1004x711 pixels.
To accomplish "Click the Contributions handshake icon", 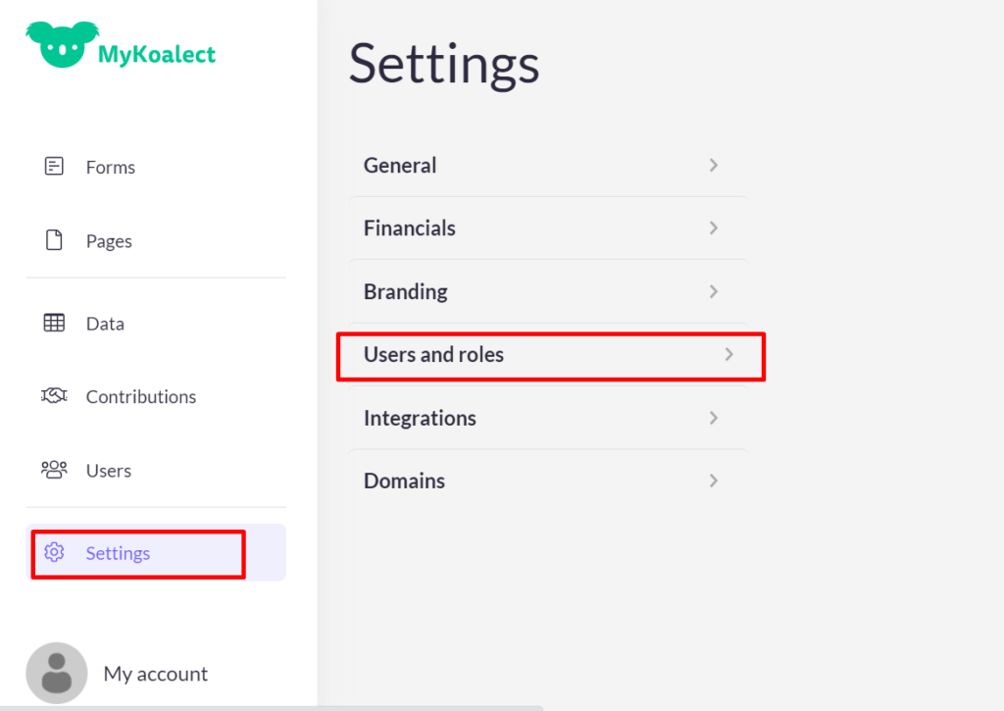I will 54,395.
